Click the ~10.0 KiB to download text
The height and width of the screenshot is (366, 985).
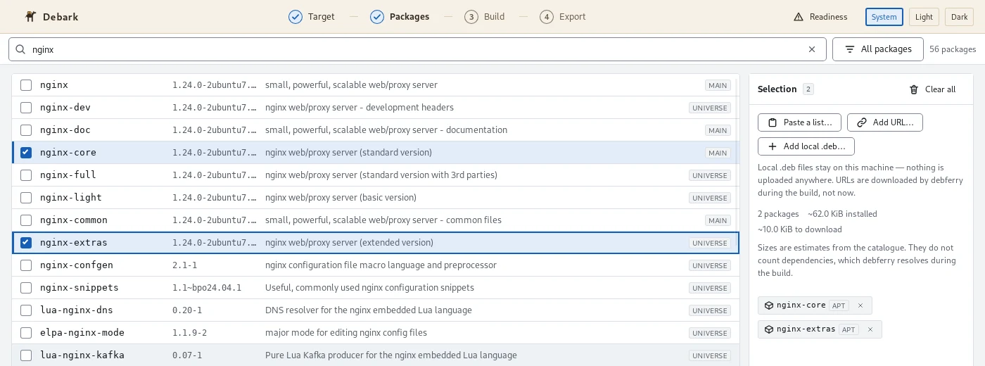click(800, 229)
